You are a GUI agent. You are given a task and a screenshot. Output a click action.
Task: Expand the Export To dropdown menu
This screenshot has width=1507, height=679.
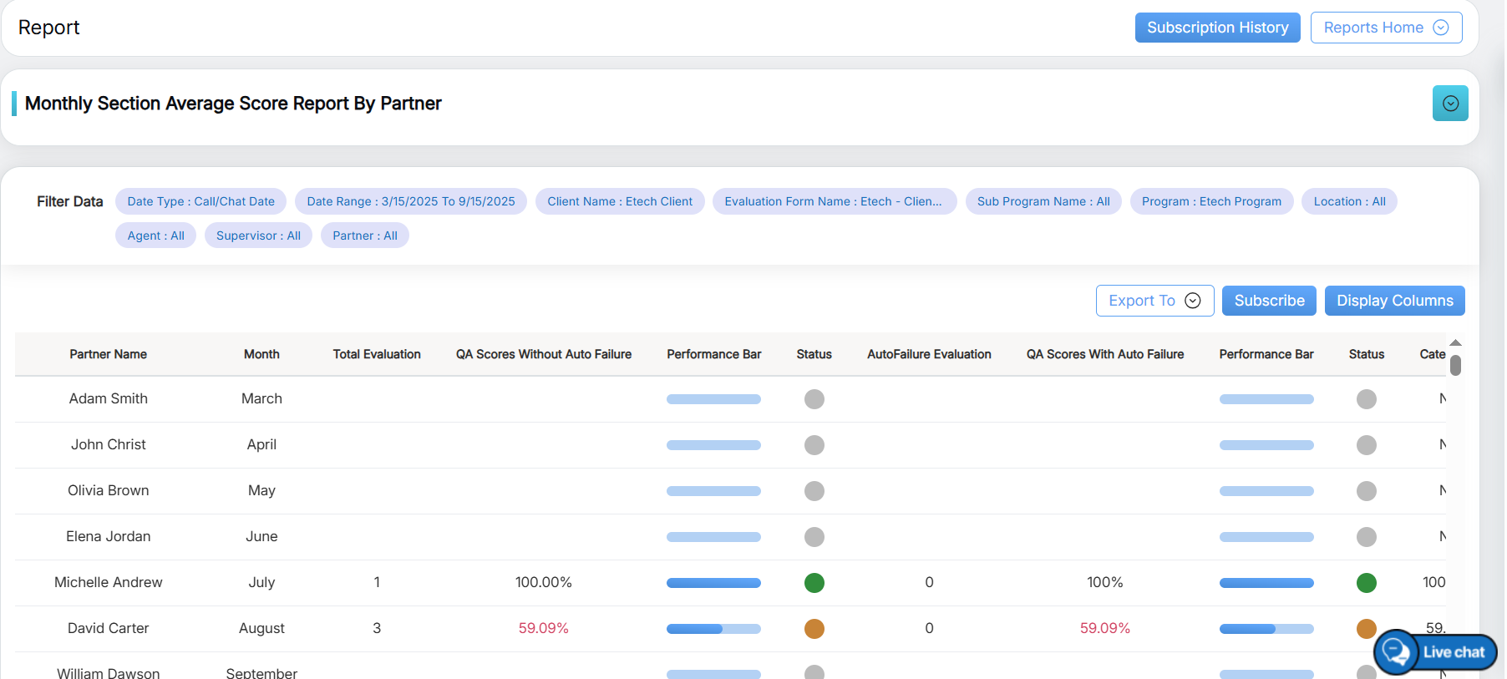[x=1154, y=301]
